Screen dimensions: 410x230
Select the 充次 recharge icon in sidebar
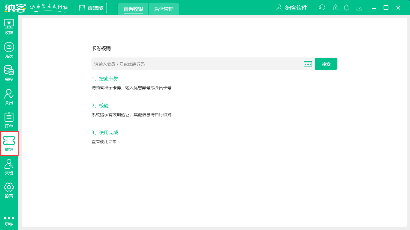(9, 50)
